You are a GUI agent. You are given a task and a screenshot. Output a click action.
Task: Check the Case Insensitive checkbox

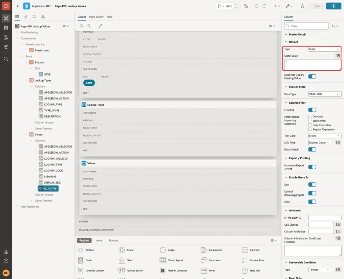pos(310,125)
